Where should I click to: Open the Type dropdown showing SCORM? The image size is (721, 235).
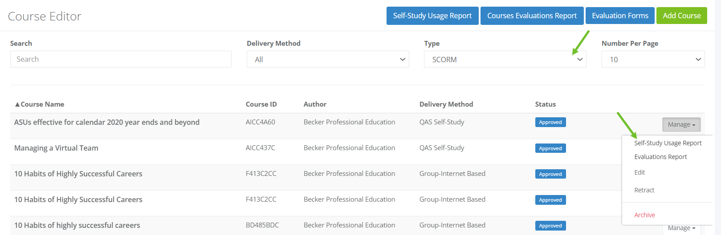pos(505,59)
